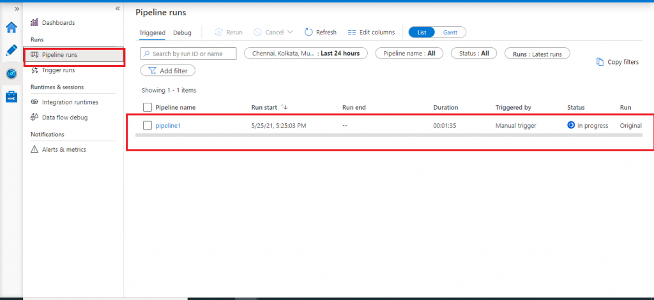Open the Status filter
The height and width of the screenshot is (300, 654).
474,54
